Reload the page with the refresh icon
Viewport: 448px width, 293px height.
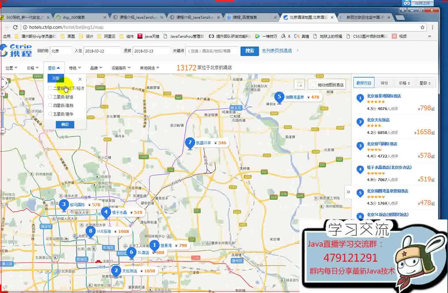pos(15,27)
